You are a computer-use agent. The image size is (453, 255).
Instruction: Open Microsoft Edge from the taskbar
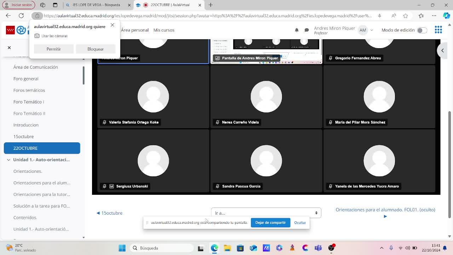pyautogui.click(x=214, y=248)
